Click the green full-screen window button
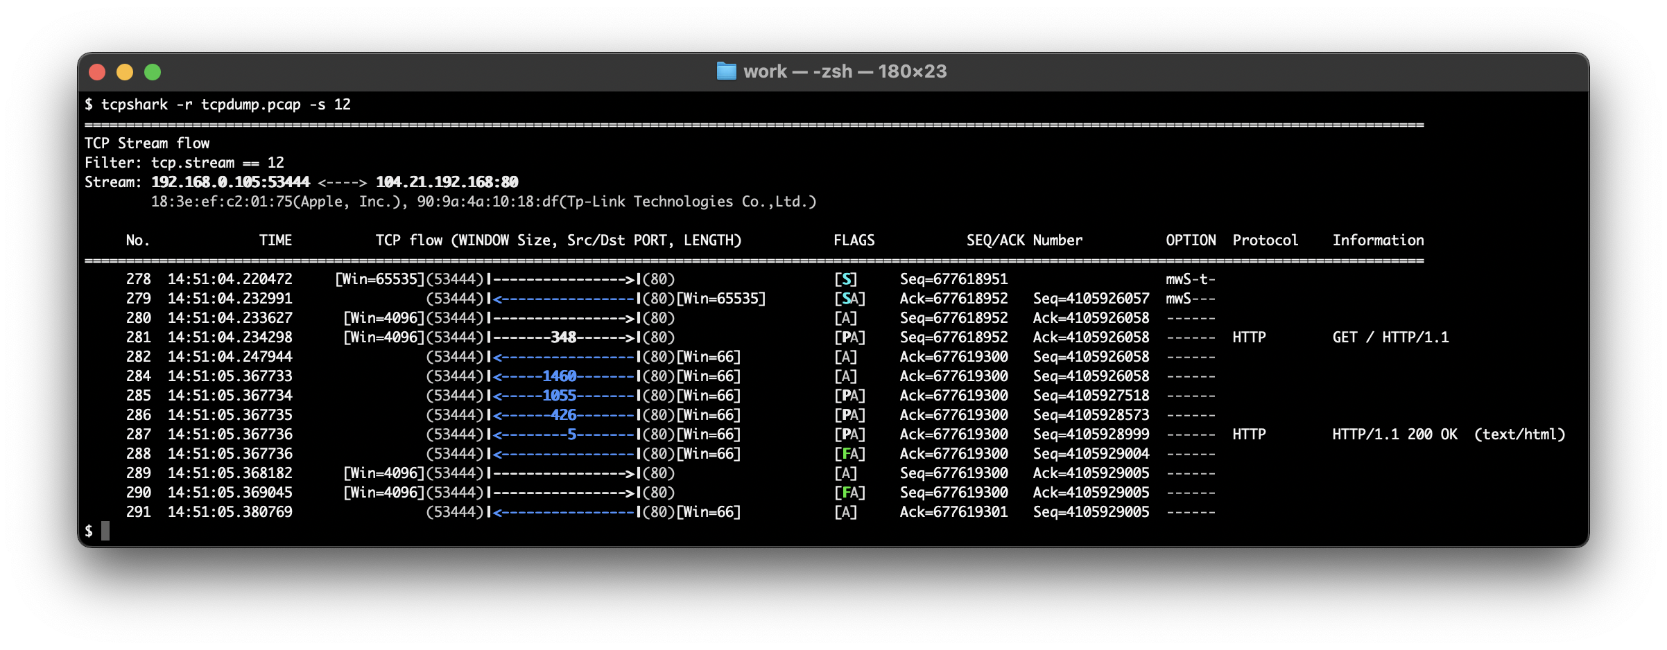This screenshot has height=650, width=1667. point(153,72)
